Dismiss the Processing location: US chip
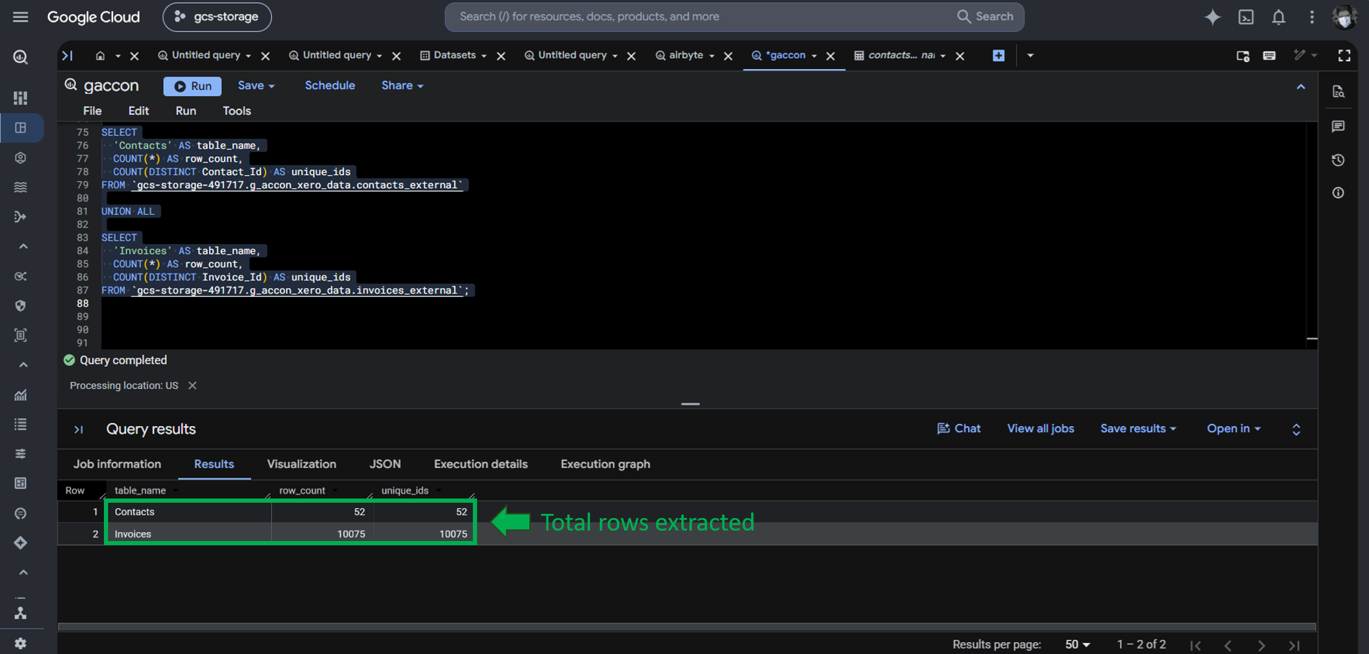This screenshot has height=654, width=1369. [192, 386]
